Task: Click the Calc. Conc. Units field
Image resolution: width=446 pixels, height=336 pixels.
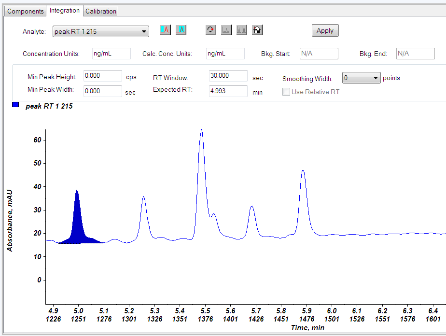Action: (x=225, y=54)
